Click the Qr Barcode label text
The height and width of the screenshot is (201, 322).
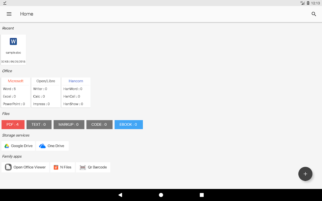click(97, 167)
